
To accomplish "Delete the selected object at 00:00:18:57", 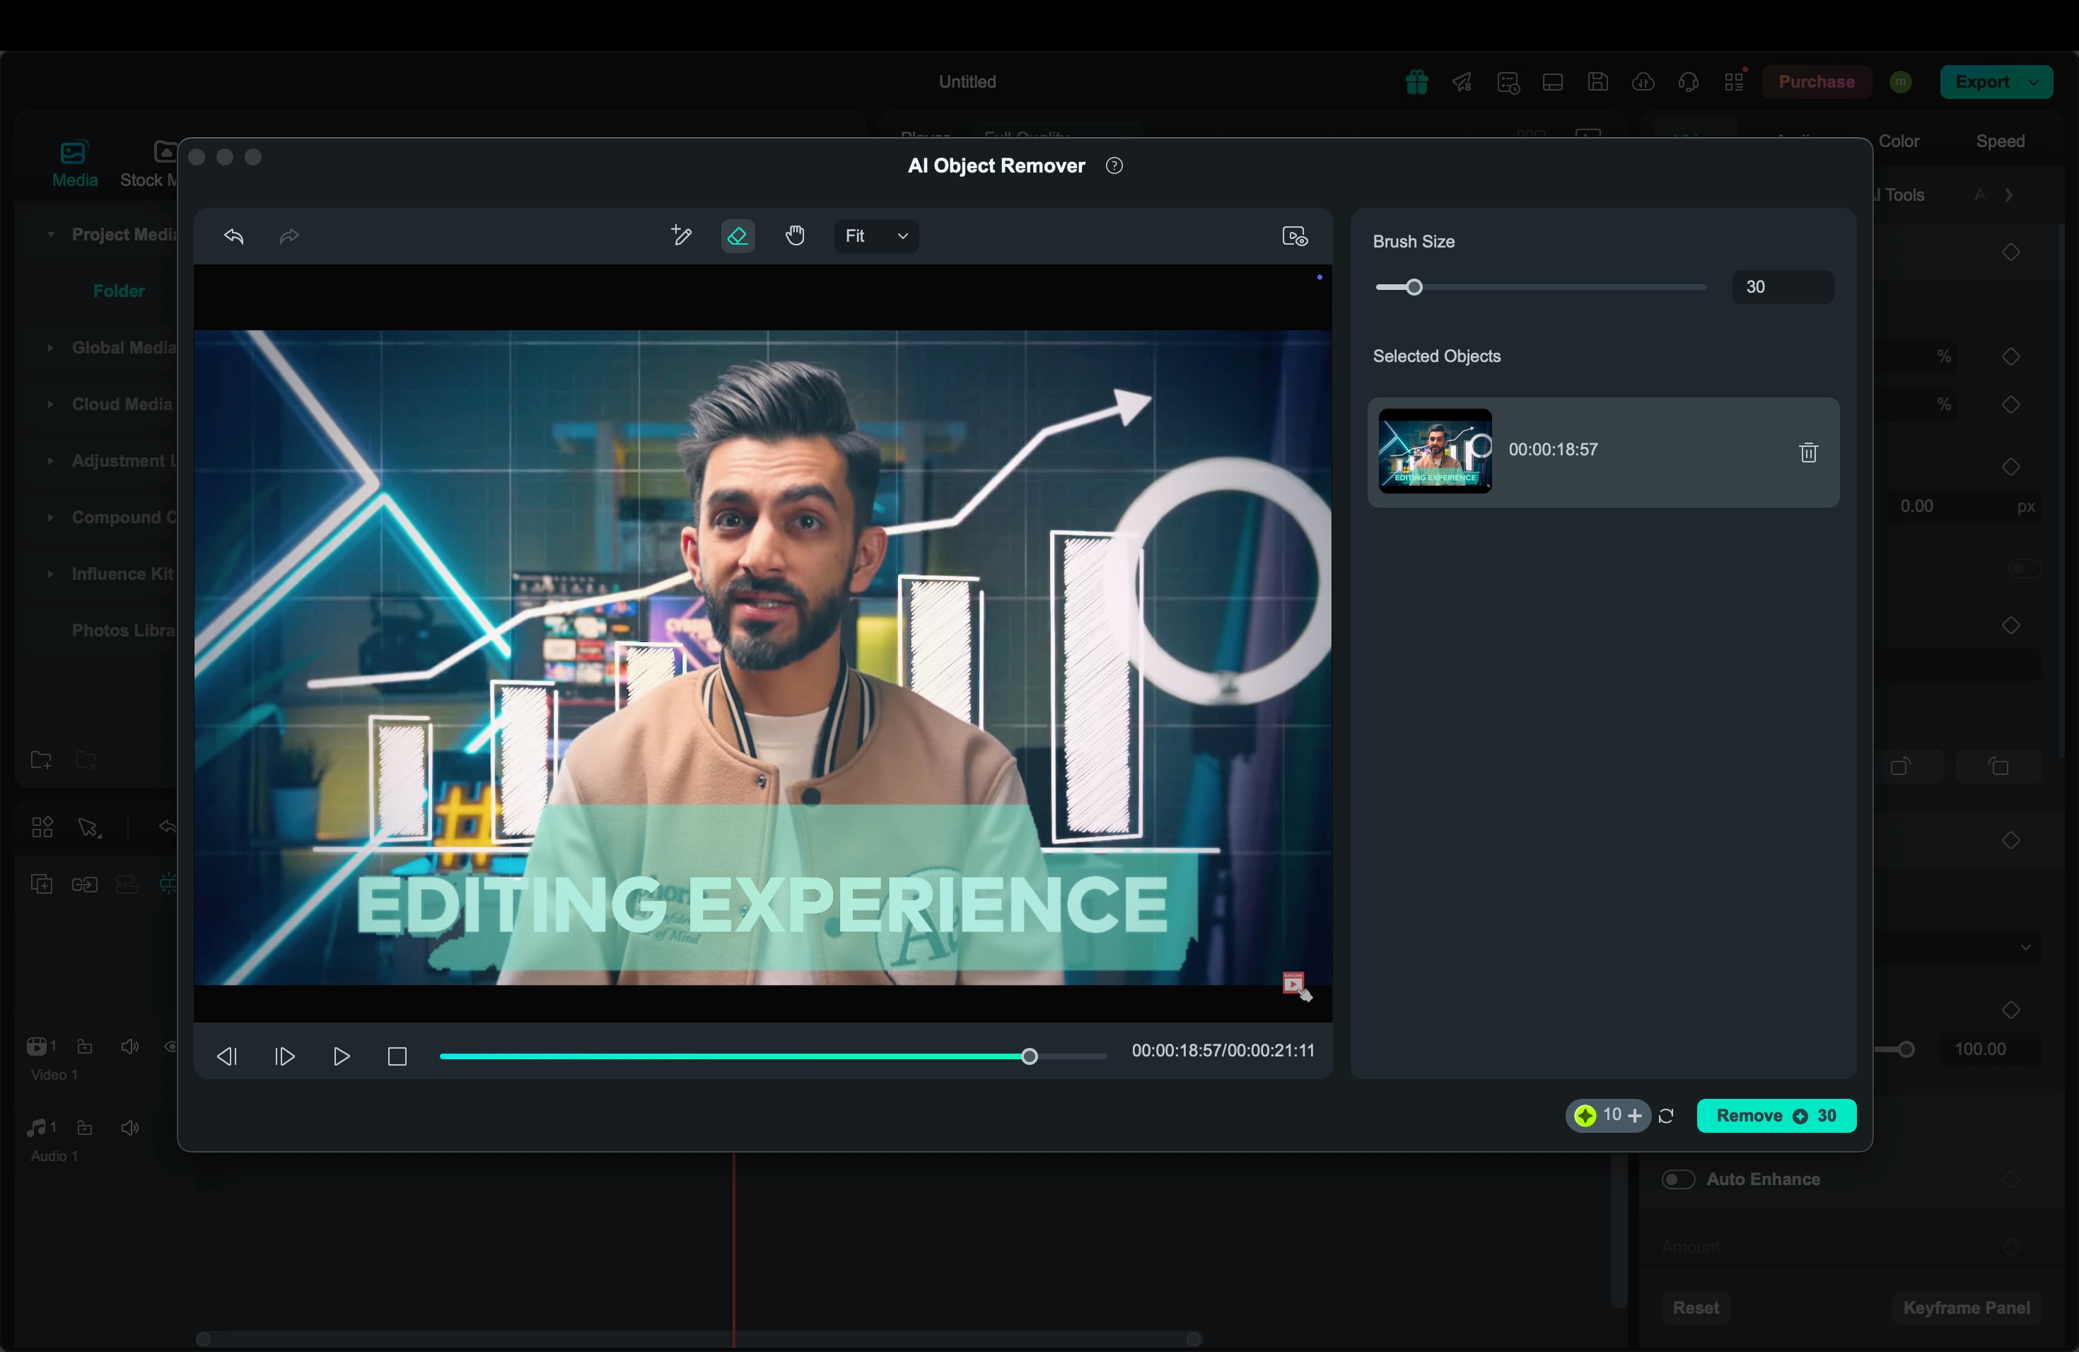I will pyautogui.click(x=1808, y=453).
